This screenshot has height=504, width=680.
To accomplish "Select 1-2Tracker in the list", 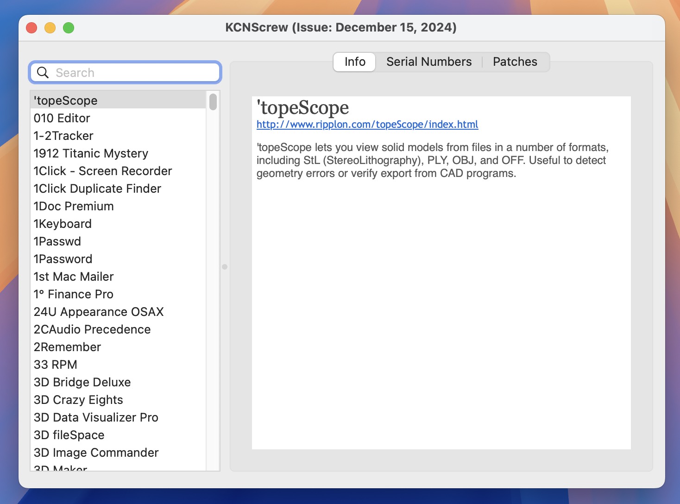I will pyautogui.click(x=118, y=136).
